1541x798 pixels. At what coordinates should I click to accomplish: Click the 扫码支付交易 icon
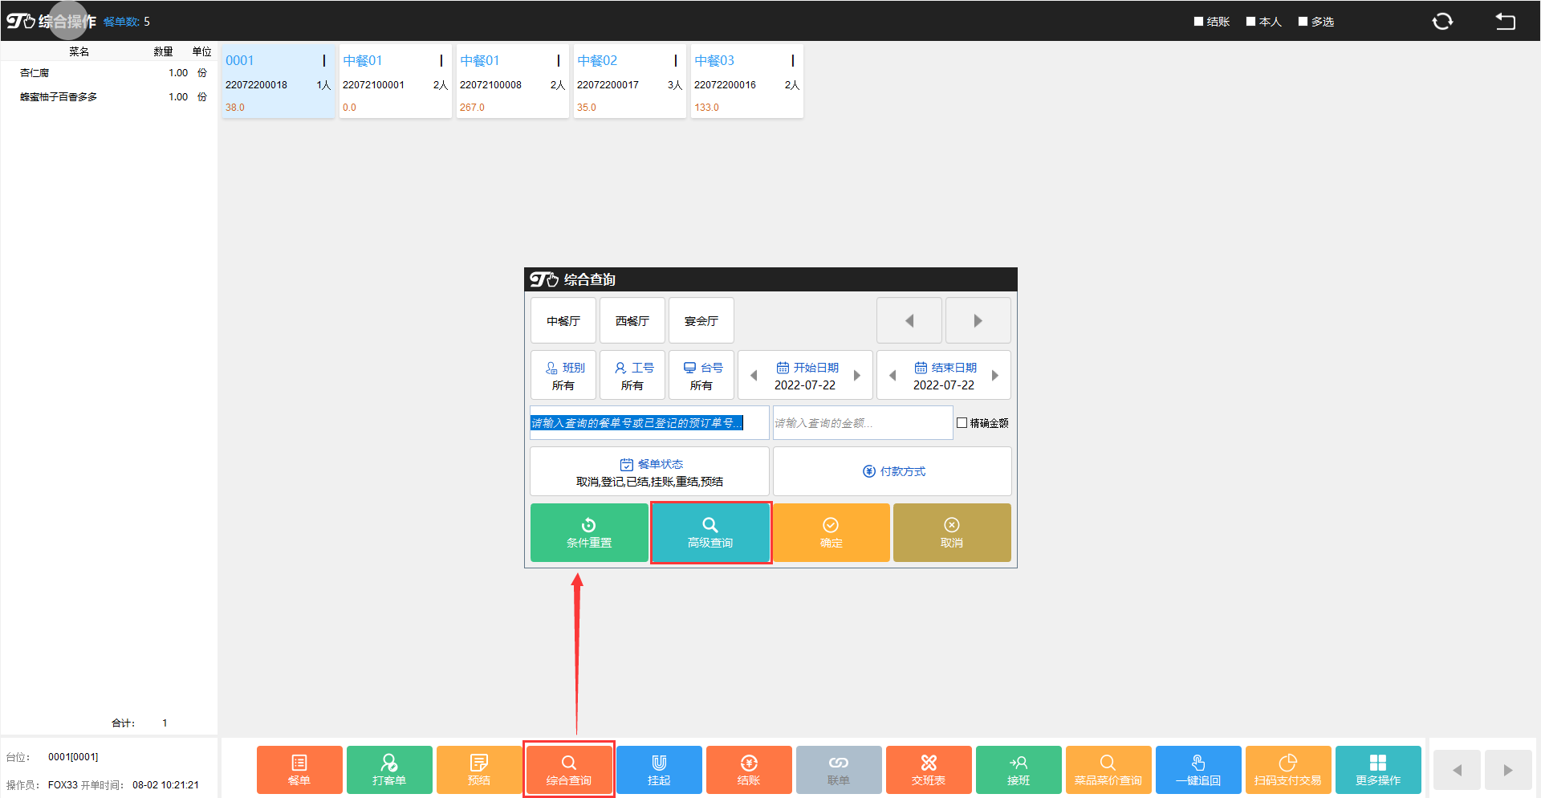(1288, 769)
